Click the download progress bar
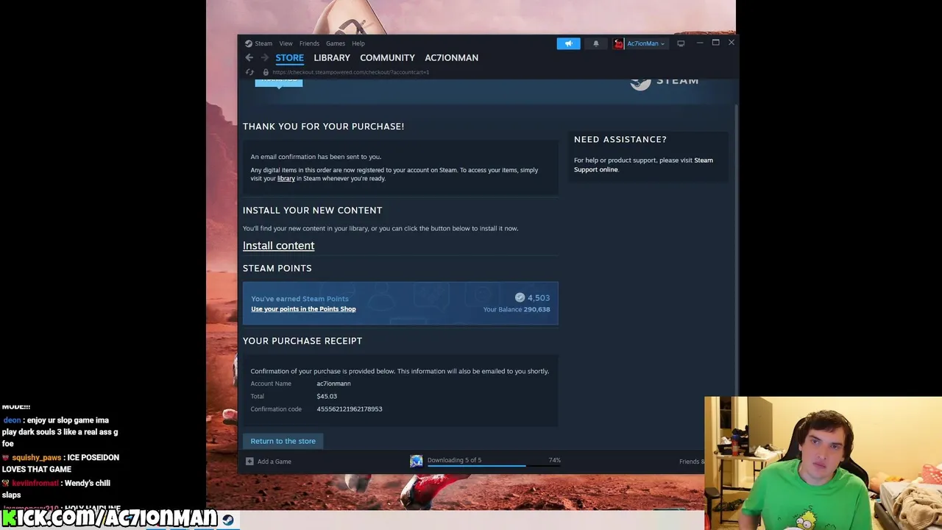 [x=494, y=466]
